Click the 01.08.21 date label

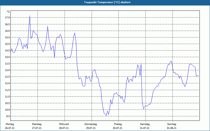pyautogui.click(x=172, y=128)
